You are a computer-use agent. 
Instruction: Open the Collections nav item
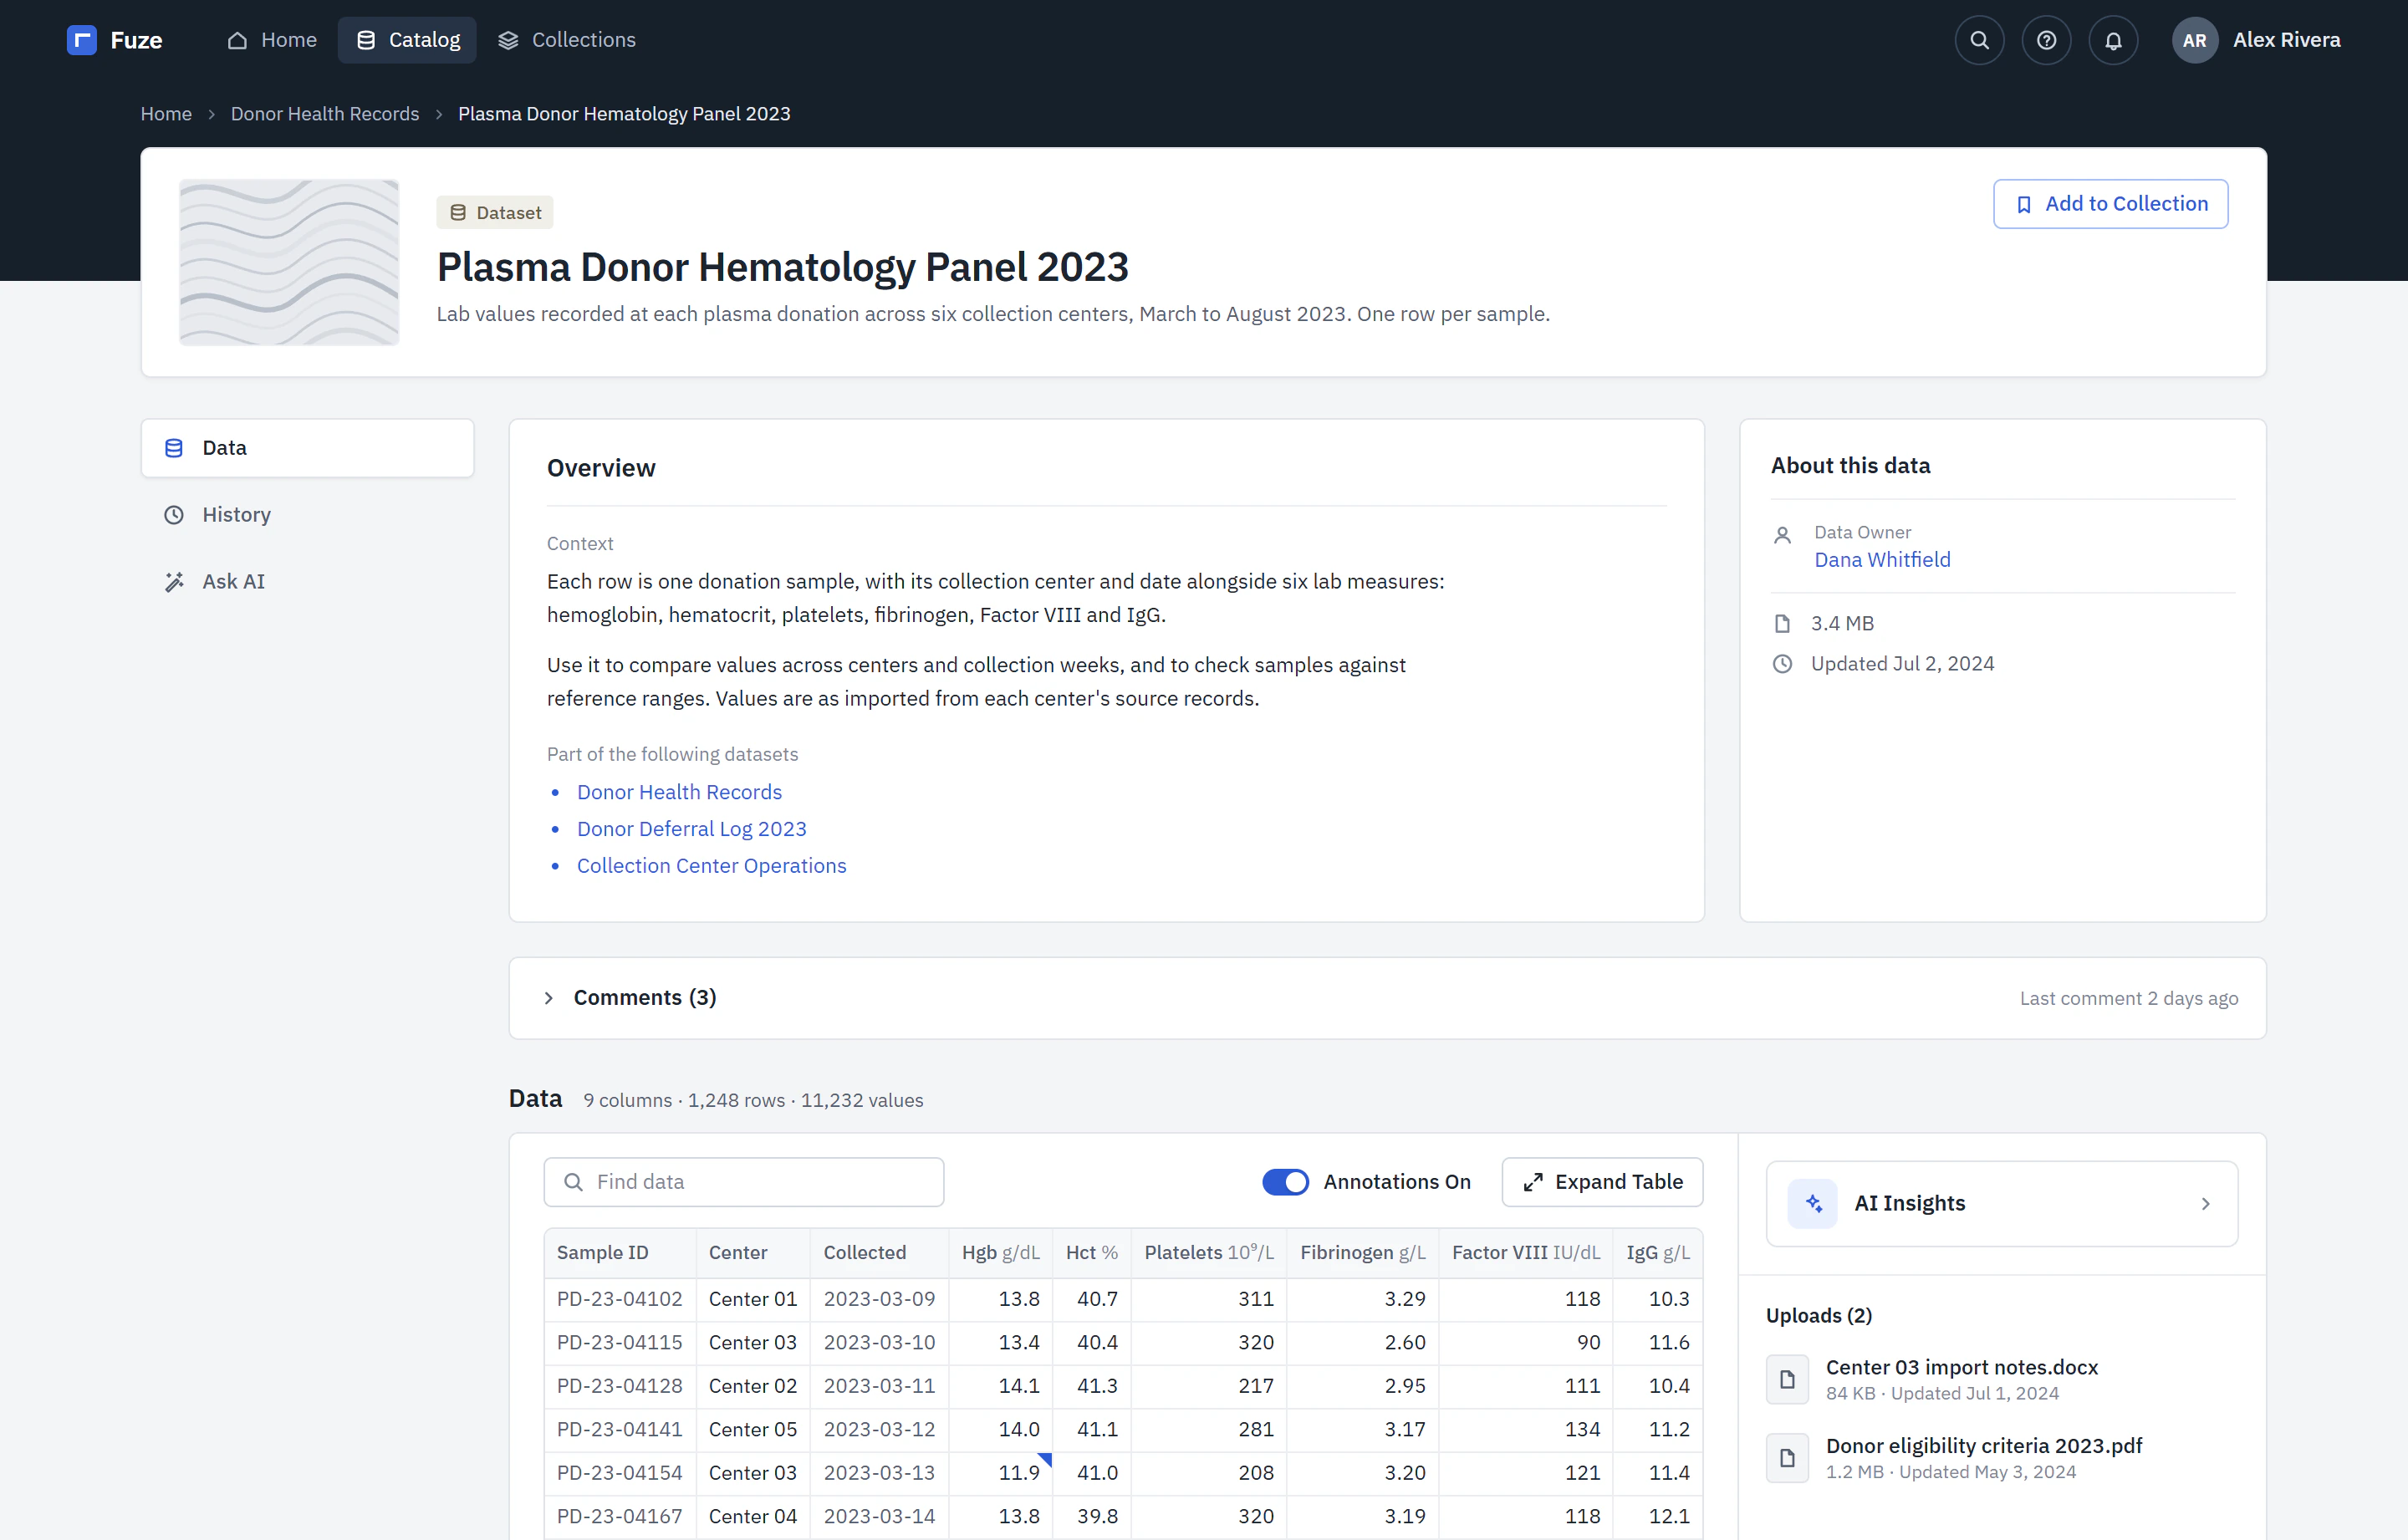pos(567,40)
